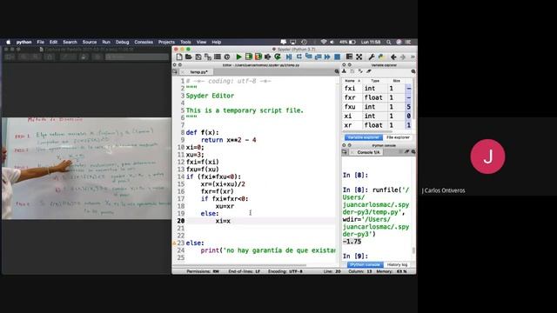
Task: Run the current cell icon
Action: click(x=249, y=57)
